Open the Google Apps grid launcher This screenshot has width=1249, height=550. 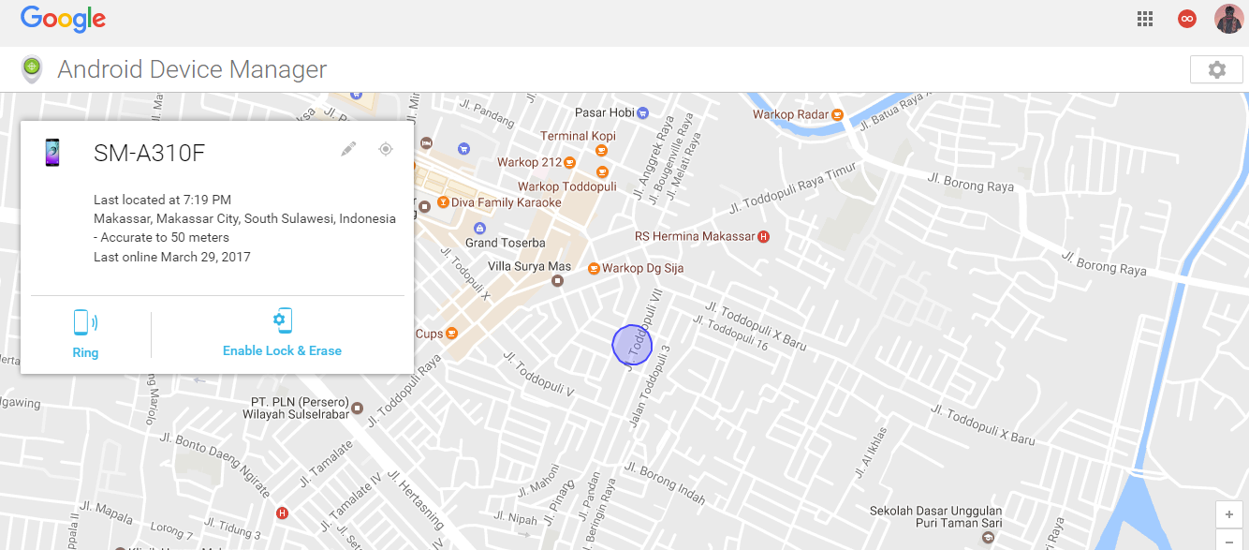(1144, 18)
